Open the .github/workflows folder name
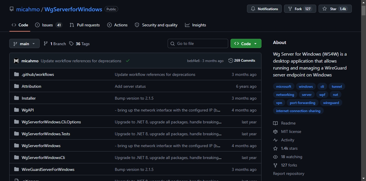Image resolution: width=366 pixels, height=181 pixels. coord(38,74)
